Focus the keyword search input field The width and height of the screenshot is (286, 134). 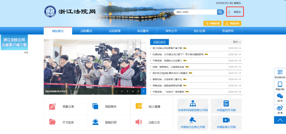195,12
